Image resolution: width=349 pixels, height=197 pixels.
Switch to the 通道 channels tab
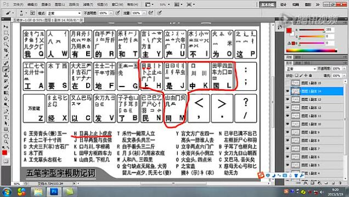tap(297, 63)
